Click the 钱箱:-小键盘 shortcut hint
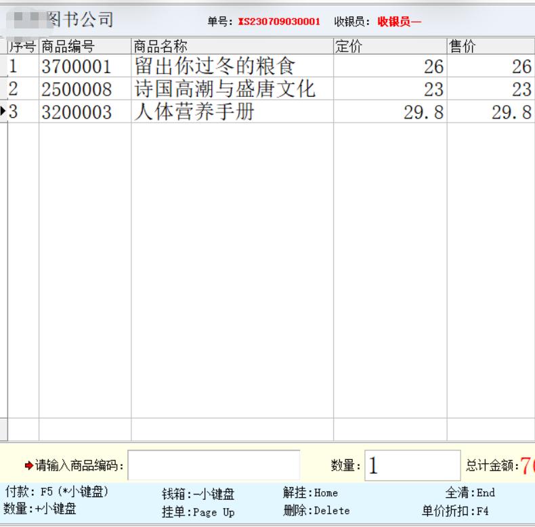 click(x=198, y=494)
